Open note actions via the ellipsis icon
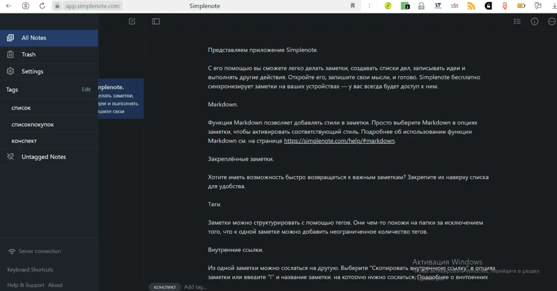 [551, 21]
